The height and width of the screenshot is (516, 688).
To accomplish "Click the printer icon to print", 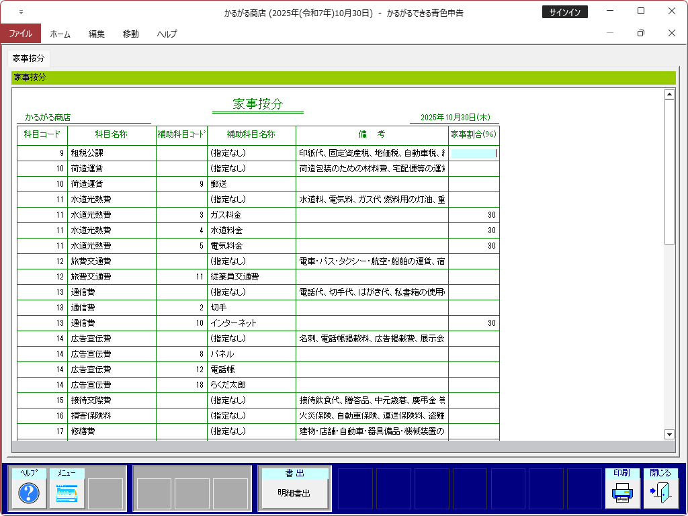I will [622, 494].
